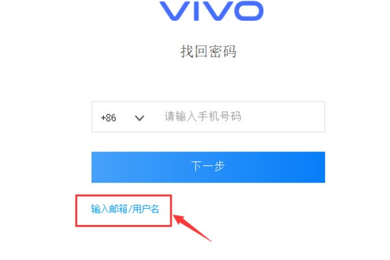390x260 pixels.
Task: Click the +86 prefix text
Action: 109,118
